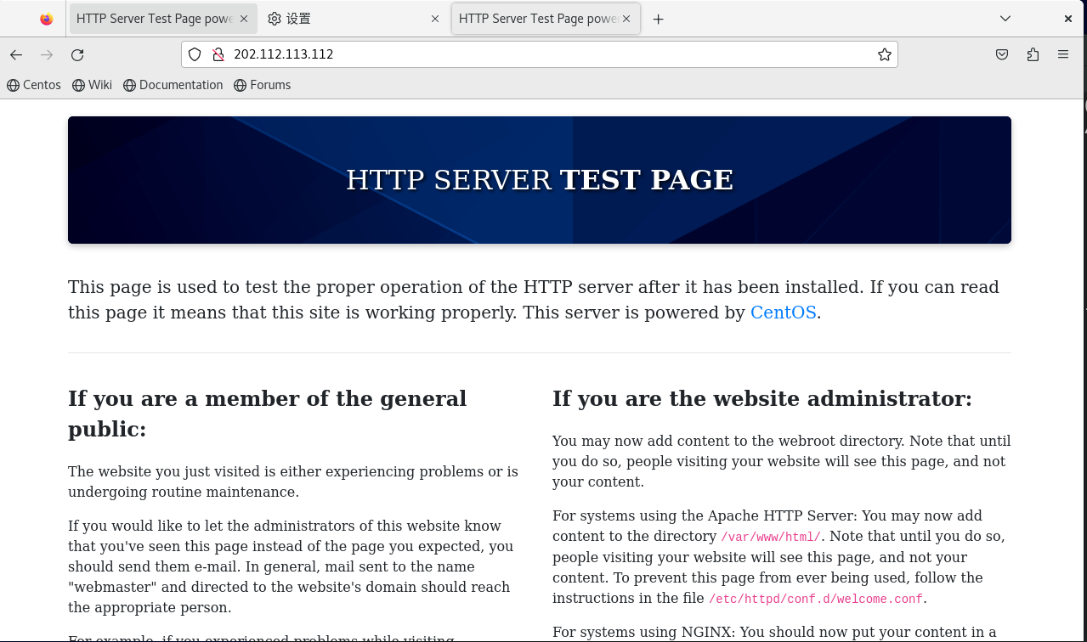Click heading 'If you are a member of the general public:'
The height and width of the screenshot is (642, 1087).
click(268, 414)
